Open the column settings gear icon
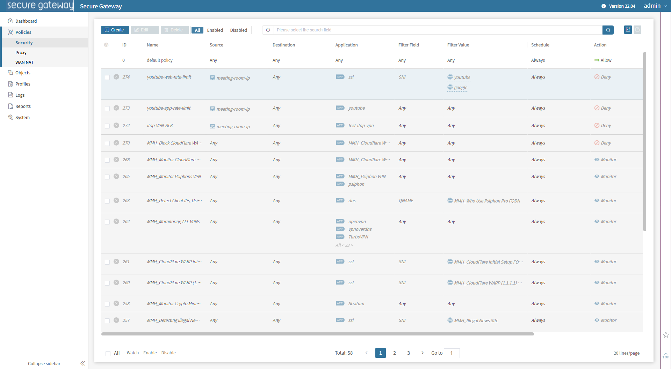 coord(106,45)
